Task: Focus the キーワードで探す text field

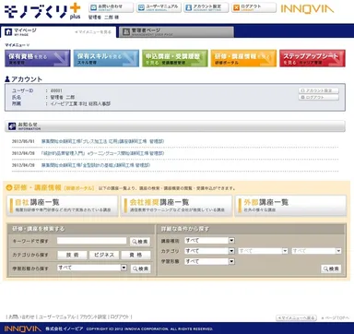Action: (91, 241)
